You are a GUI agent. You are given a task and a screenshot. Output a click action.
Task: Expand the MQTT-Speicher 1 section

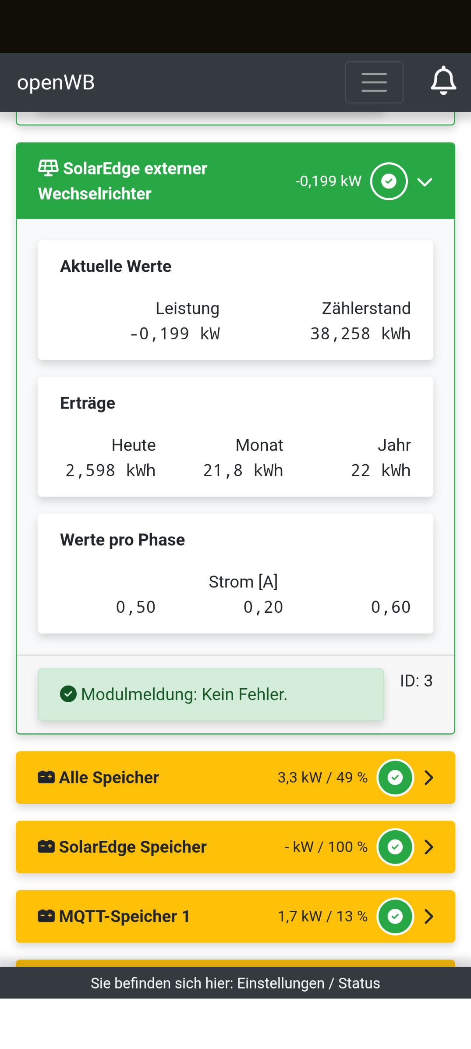pos(429,916)
